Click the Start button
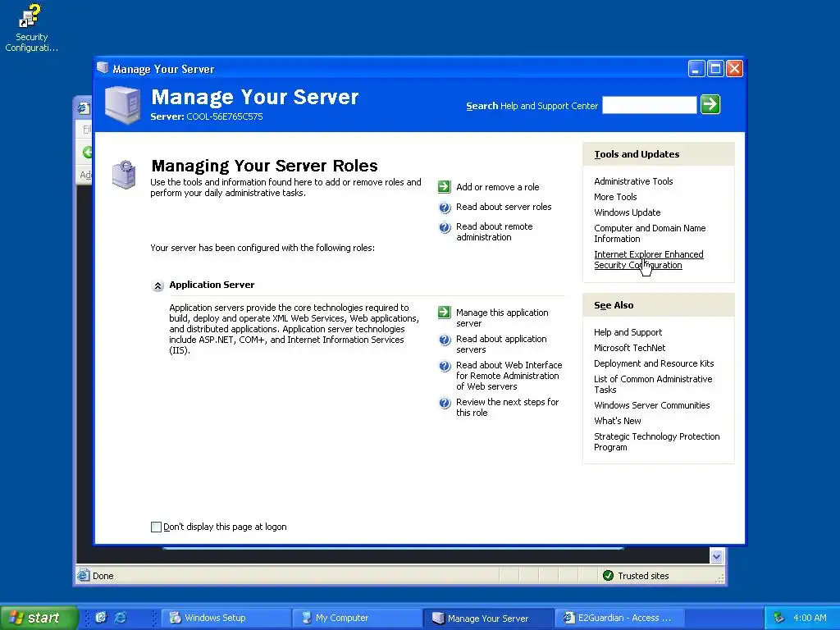Screen dimensions: 840x630 tap(38, 618)
